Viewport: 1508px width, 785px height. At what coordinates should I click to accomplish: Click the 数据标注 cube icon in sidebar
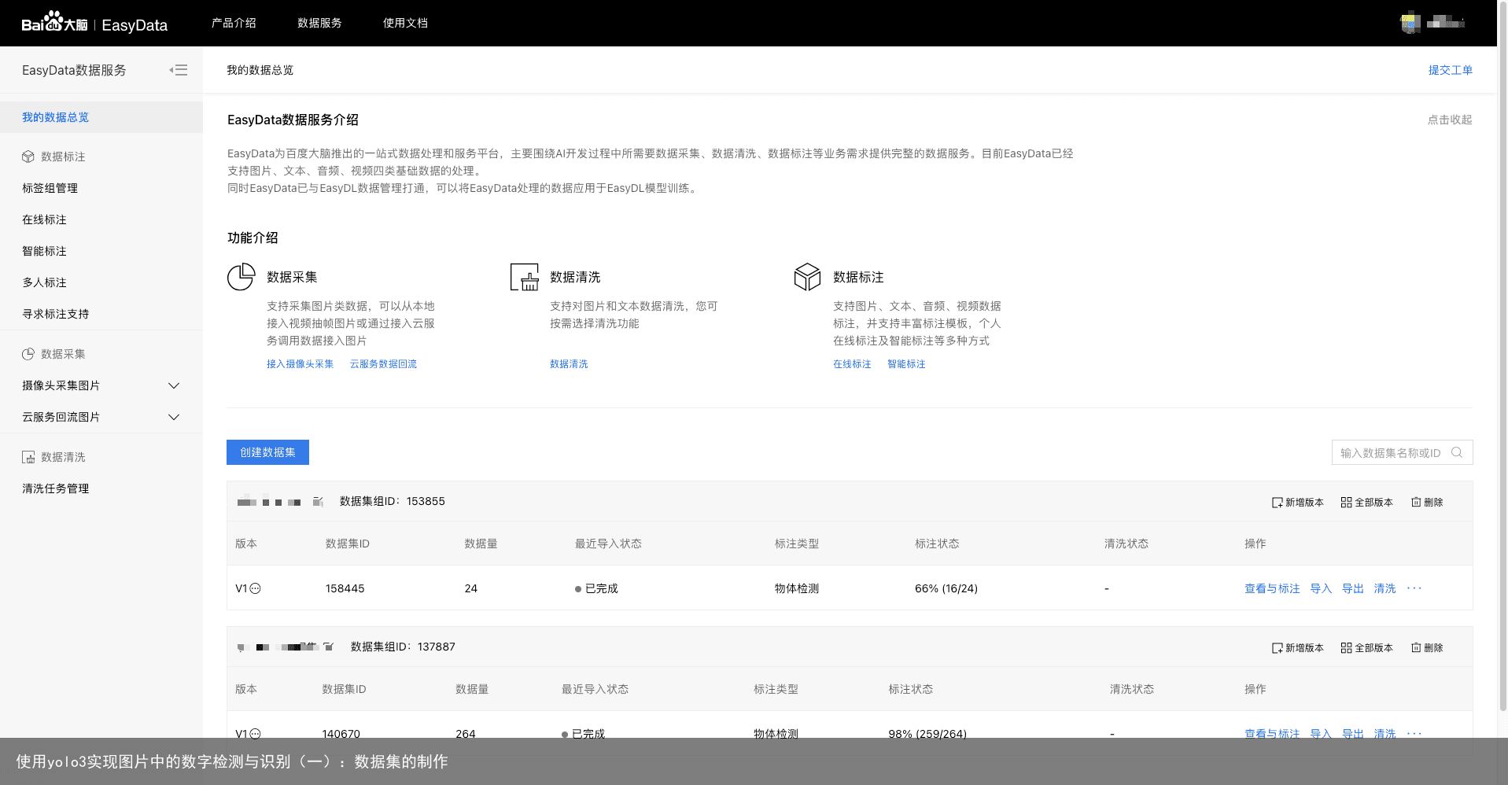(28, 157)
